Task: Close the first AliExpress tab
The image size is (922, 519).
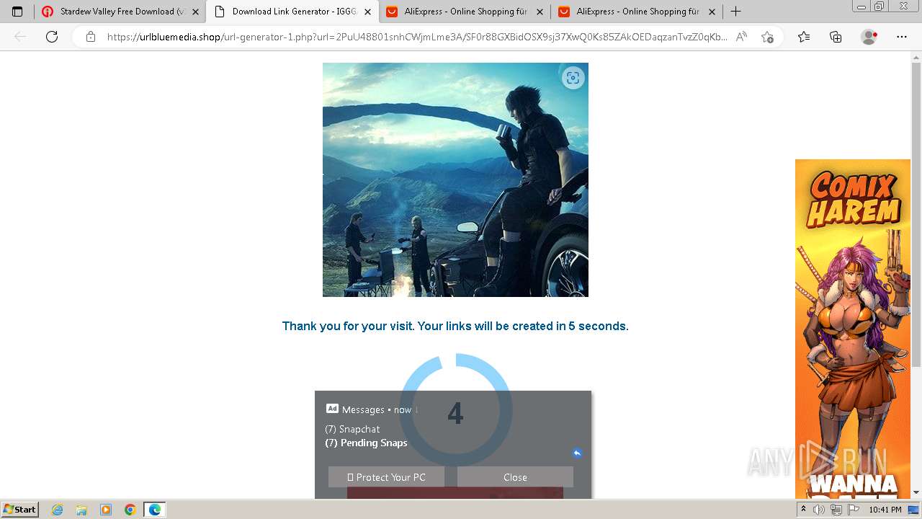Action: [x=540, y=12]
